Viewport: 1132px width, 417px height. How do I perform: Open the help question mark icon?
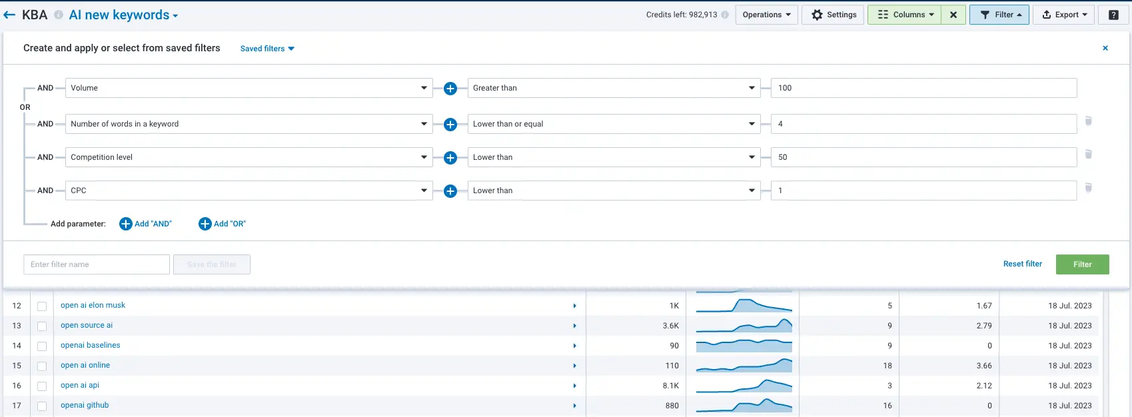click(1113, 15)
